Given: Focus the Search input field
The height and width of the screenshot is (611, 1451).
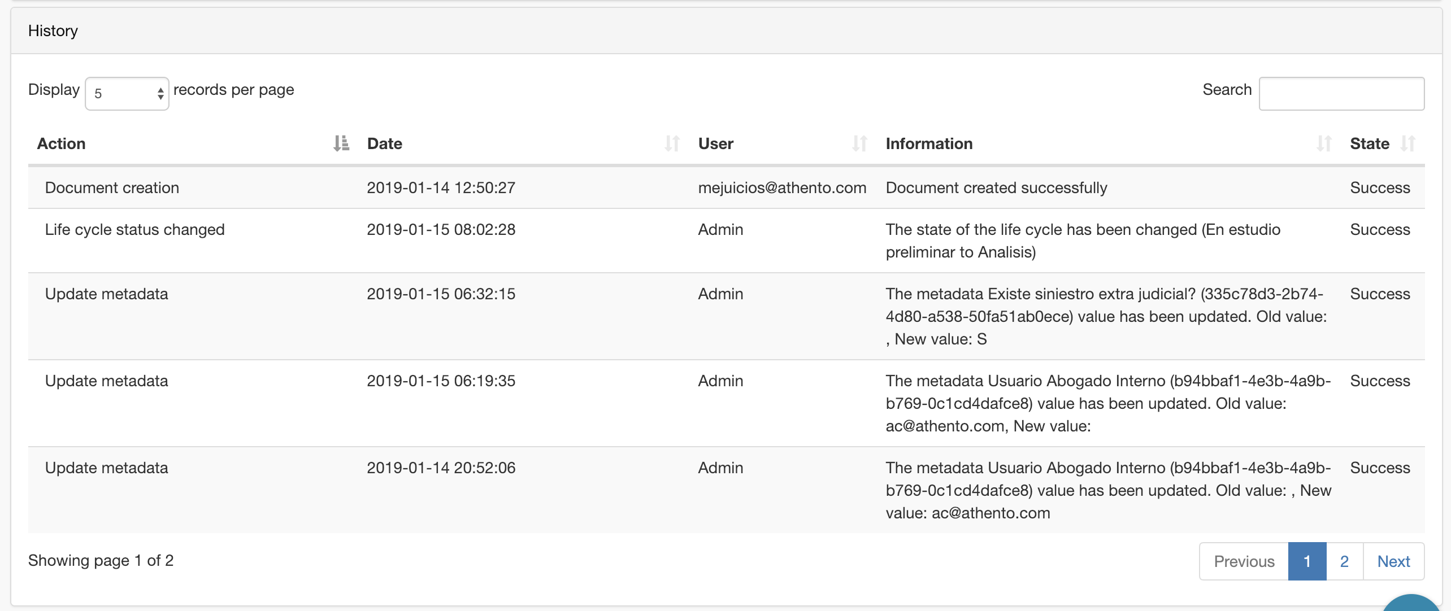Looking at the screenshot, I should [x=1341, y=94].
